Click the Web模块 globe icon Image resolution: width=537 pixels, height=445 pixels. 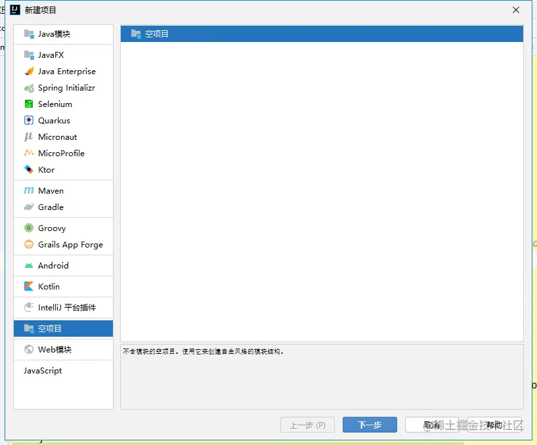29,349
